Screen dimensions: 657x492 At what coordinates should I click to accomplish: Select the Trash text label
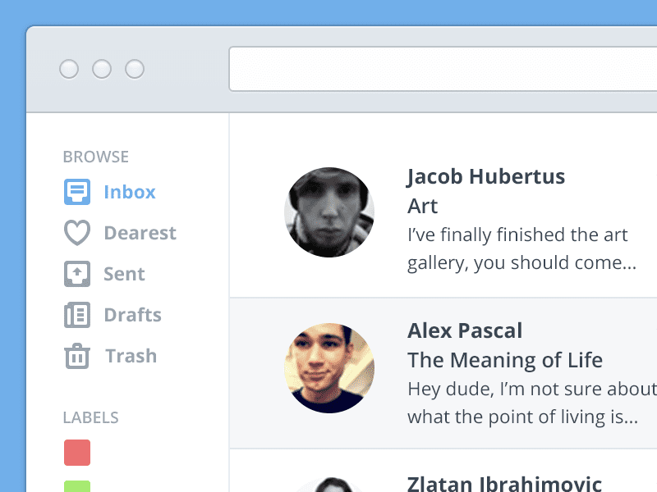131,356
